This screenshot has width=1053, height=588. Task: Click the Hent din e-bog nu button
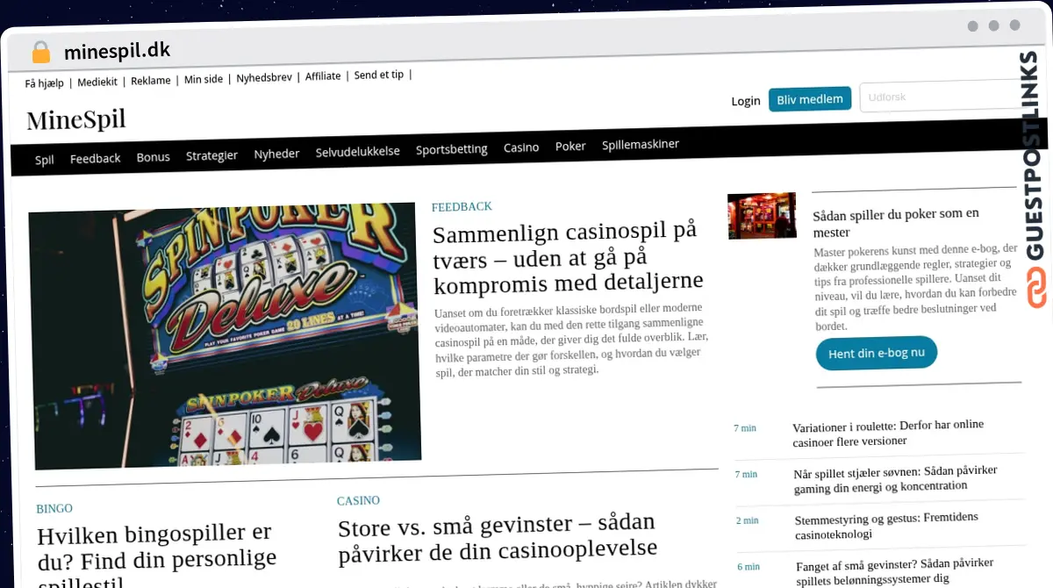point(877,354)
